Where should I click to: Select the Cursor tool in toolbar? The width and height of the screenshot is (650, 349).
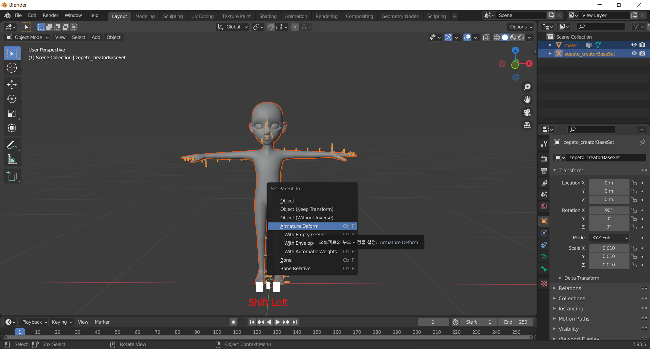pyautogui.click(x=12, y=68)
